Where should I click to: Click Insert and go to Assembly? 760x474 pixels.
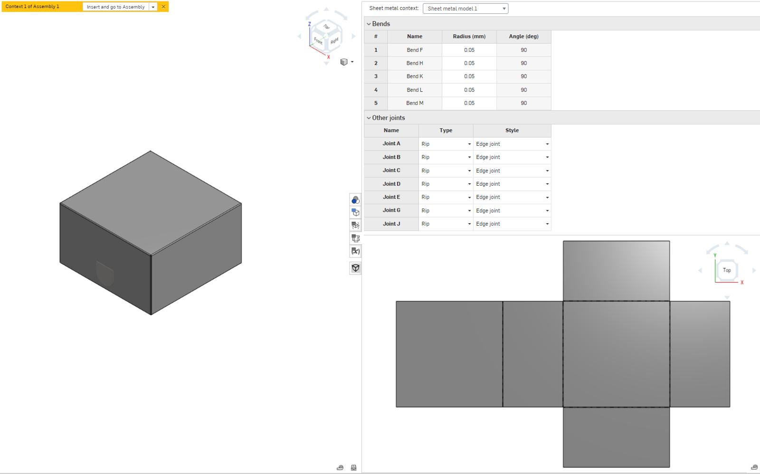tap(115, 7)
